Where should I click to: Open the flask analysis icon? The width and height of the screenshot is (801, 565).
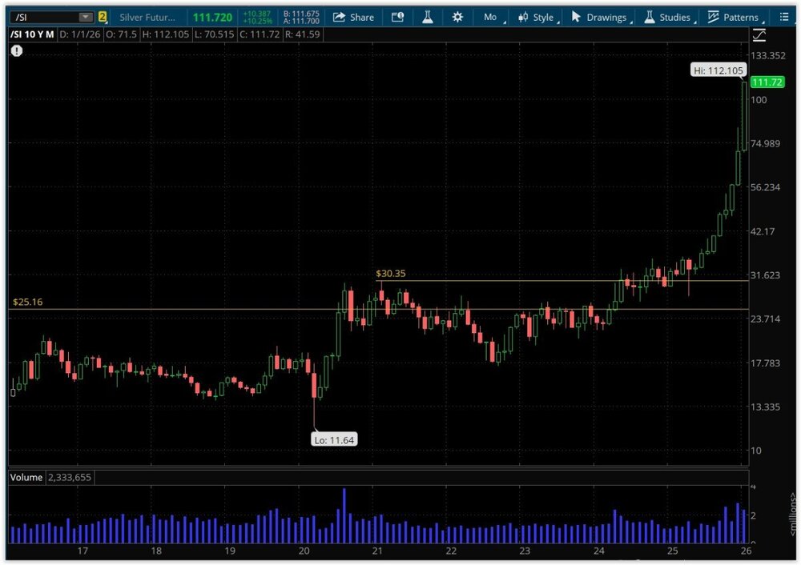coord(428,17)
